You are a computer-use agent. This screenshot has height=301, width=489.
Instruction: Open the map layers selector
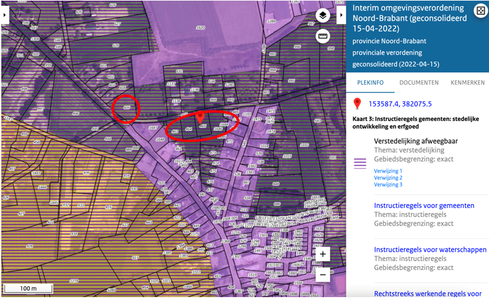tap(323, 15)
